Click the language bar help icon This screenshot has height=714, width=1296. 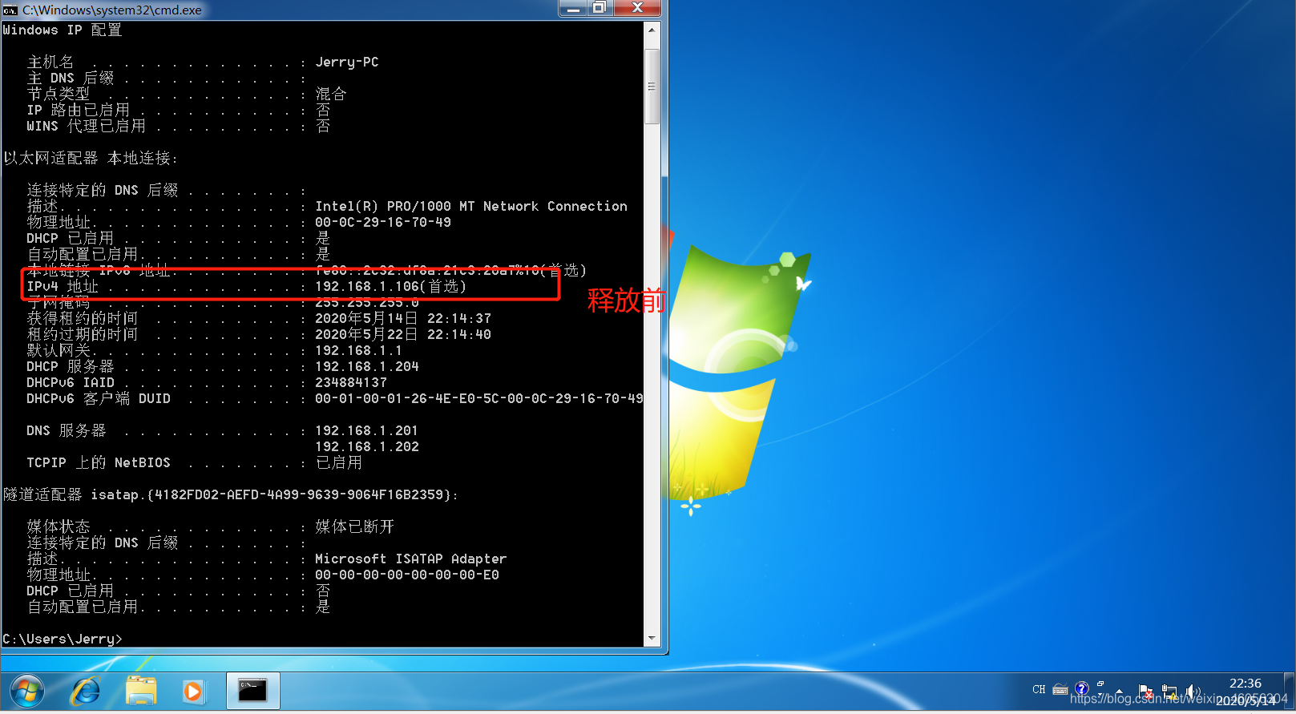click(1082, 688)
